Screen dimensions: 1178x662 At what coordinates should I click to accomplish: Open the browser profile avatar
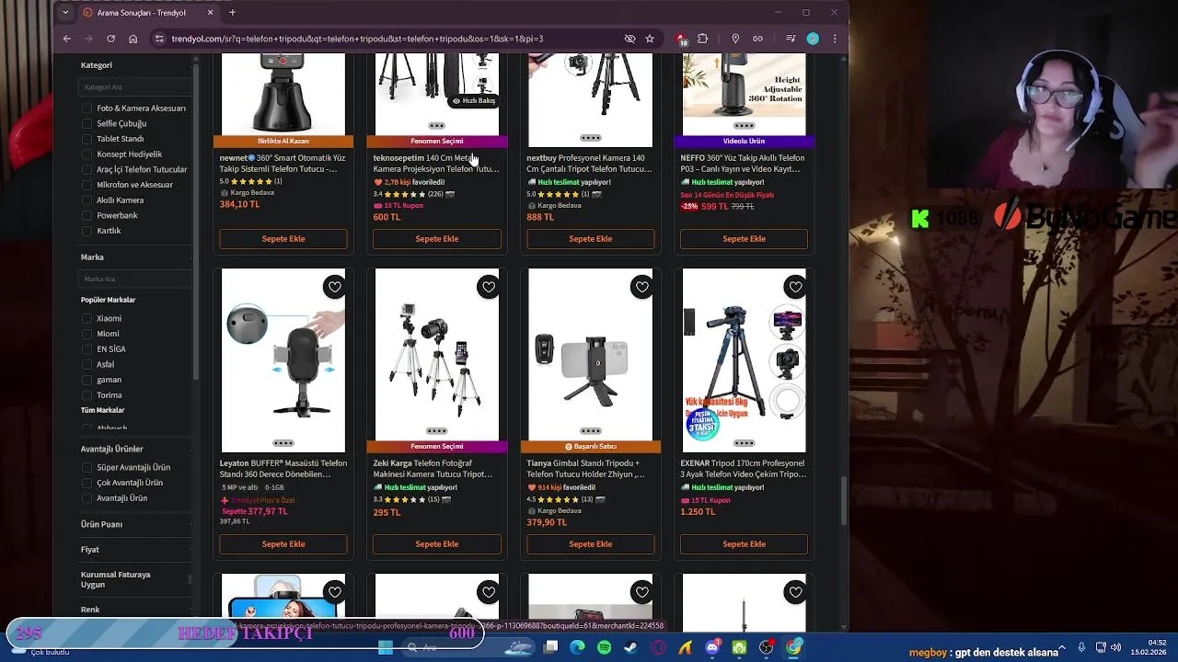[x=813, y=39]
